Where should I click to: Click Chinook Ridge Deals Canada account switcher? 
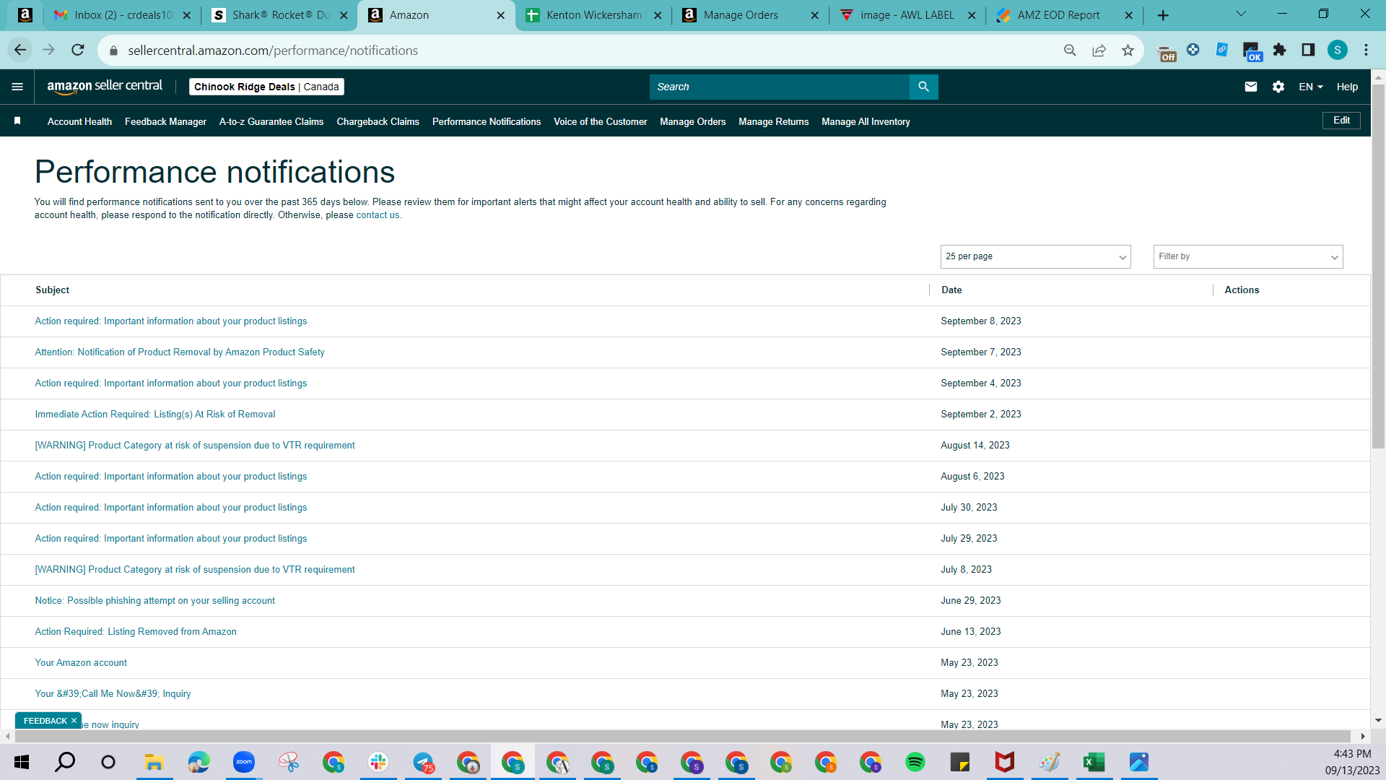coord(266,87)
